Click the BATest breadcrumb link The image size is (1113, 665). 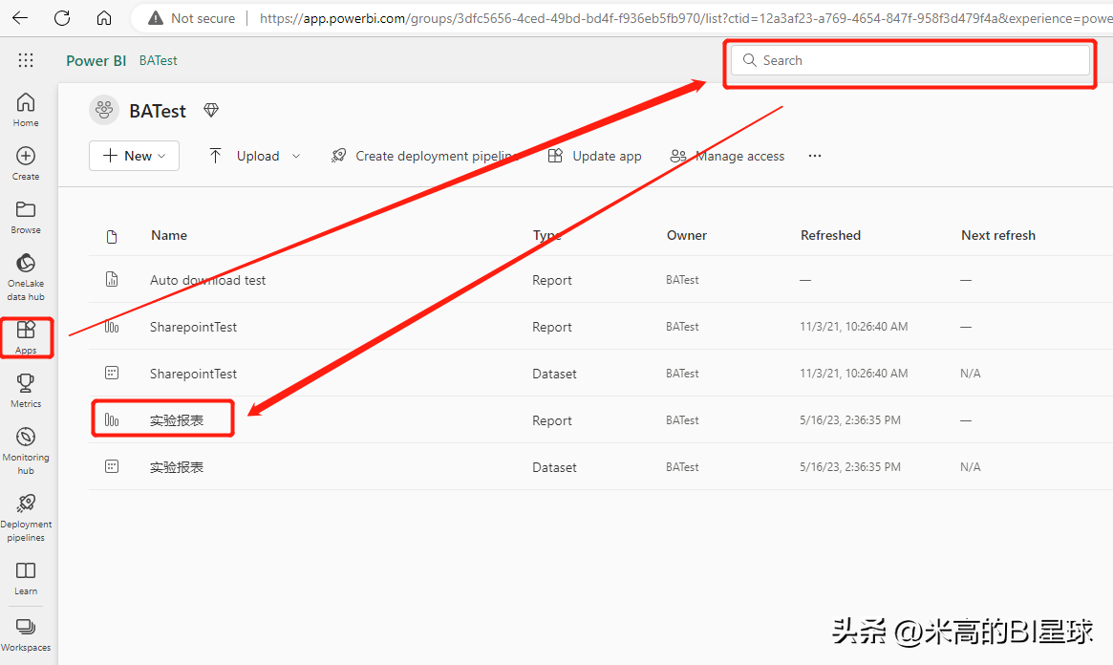159,60
